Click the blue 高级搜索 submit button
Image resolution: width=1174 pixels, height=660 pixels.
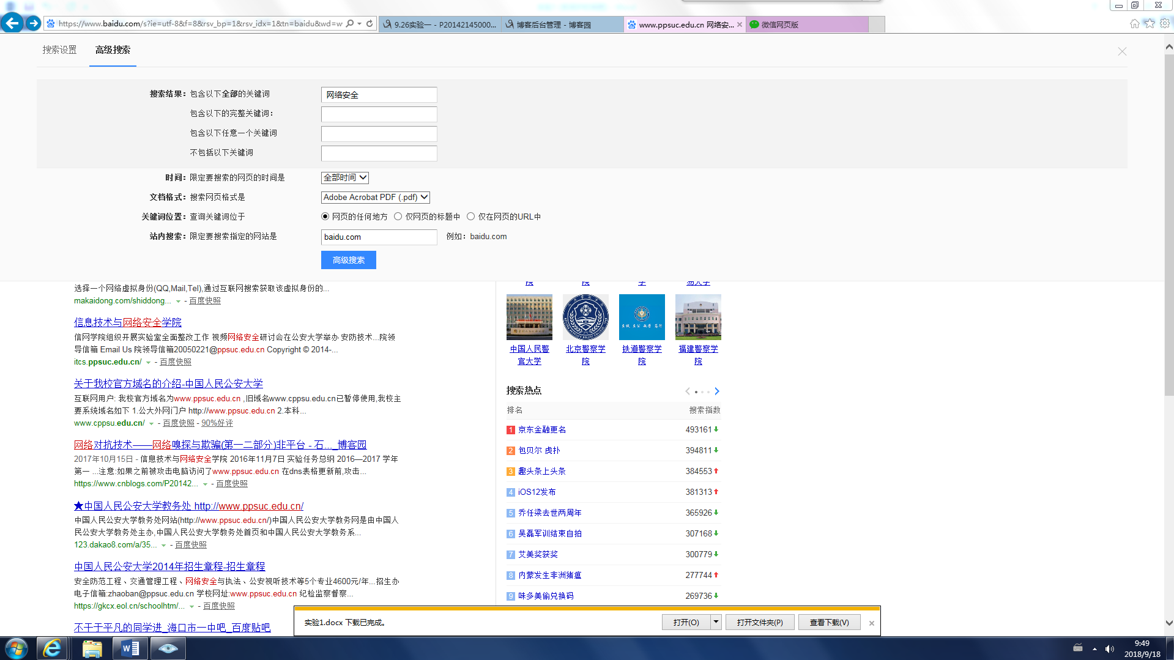coord(349,260)
